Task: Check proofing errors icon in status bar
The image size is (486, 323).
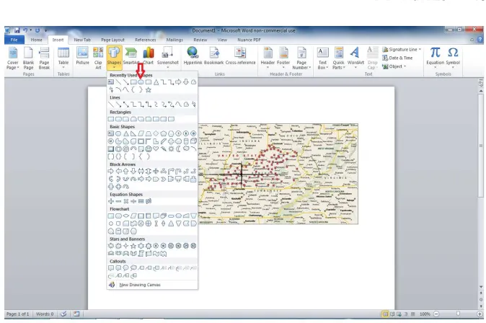Action: pos(63,314)
